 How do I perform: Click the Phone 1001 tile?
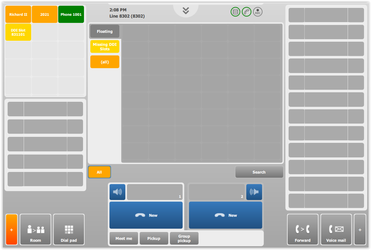point(71,15)
